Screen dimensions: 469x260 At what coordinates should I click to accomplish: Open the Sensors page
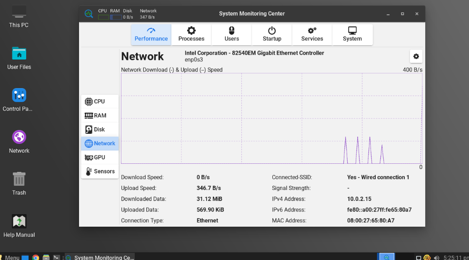(100, 171)
